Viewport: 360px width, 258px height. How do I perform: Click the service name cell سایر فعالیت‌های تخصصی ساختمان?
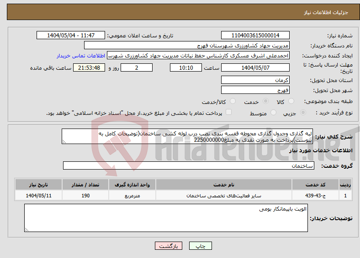point(223,196)
